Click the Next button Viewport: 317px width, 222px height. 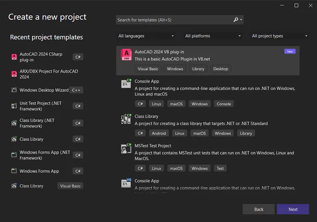point(293,209)
